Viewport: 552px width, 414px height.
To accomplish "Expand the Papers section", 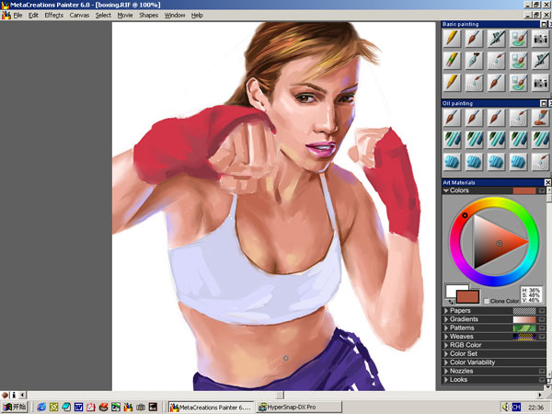I will coord(446,311).
